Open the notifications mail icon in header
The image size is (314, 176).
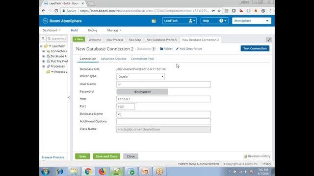(154, 21)
